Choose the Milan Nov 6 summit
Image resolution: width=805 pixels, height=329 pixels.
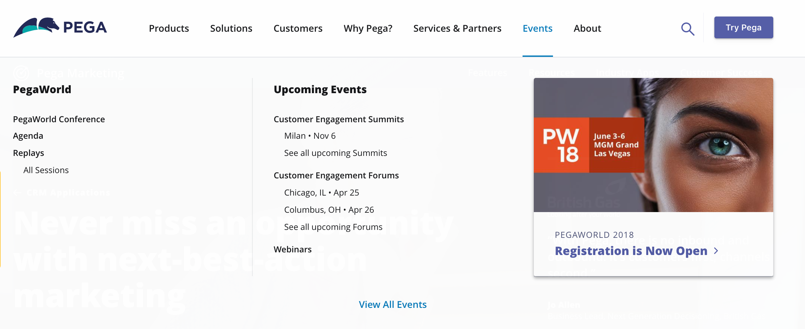pyautogui.click(x=310, y=136)
